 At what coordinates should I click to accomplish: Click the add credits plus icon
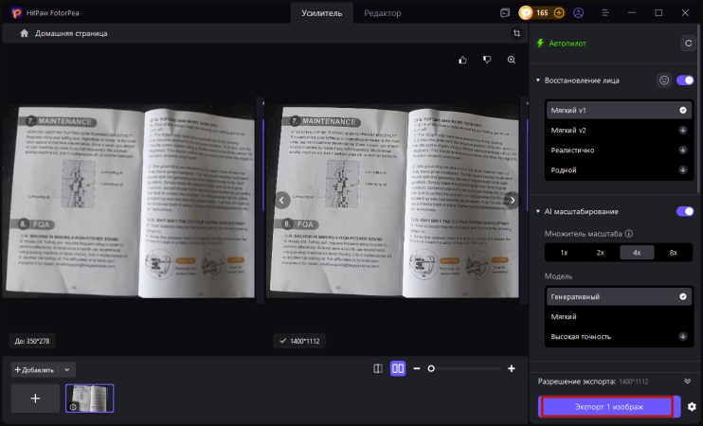click(x=559, y=13)
